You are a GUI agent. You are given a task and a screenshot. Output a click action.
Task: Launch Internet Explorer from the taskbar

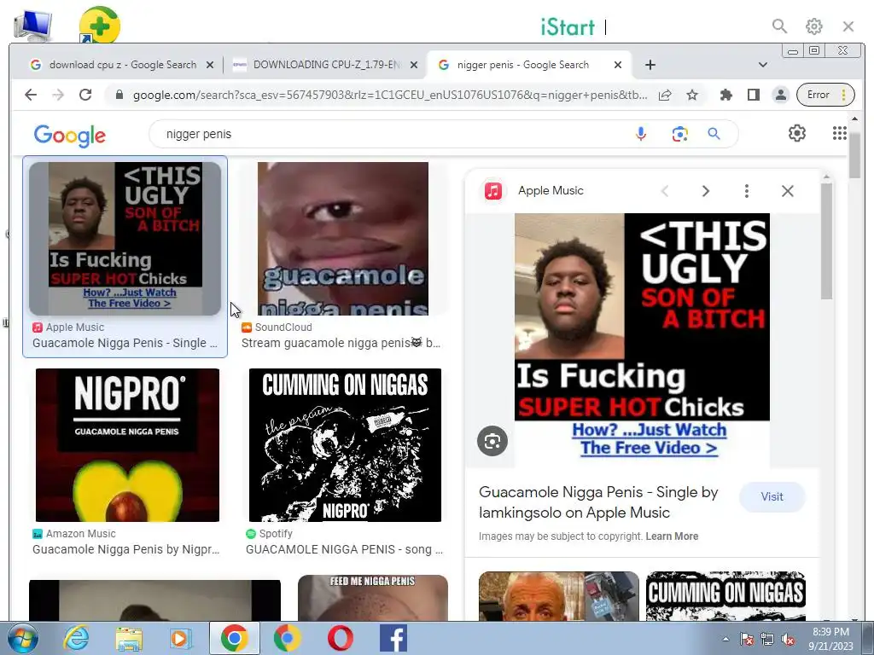tap(76, 638)
